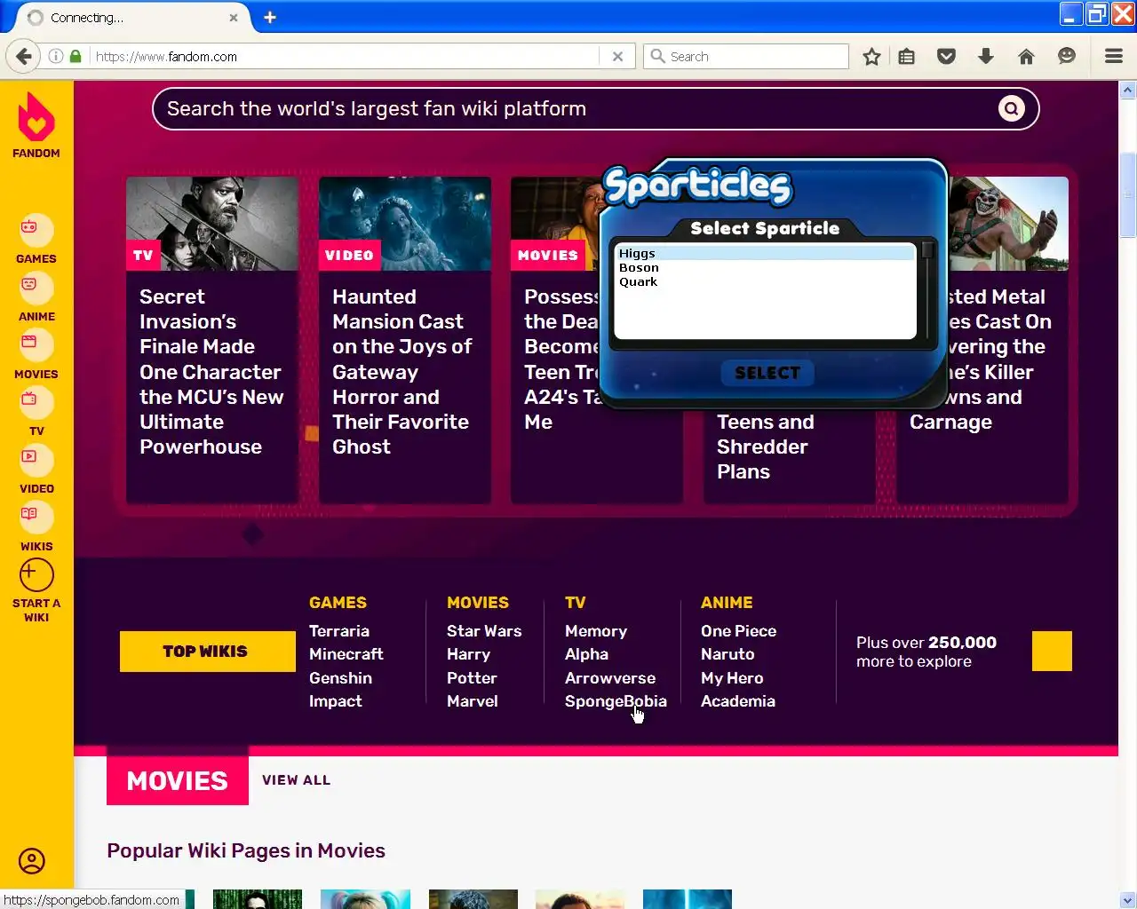Open the Terraria wiki link
The height and width of the screenshot is (909, 1137).
coord(339,631)
